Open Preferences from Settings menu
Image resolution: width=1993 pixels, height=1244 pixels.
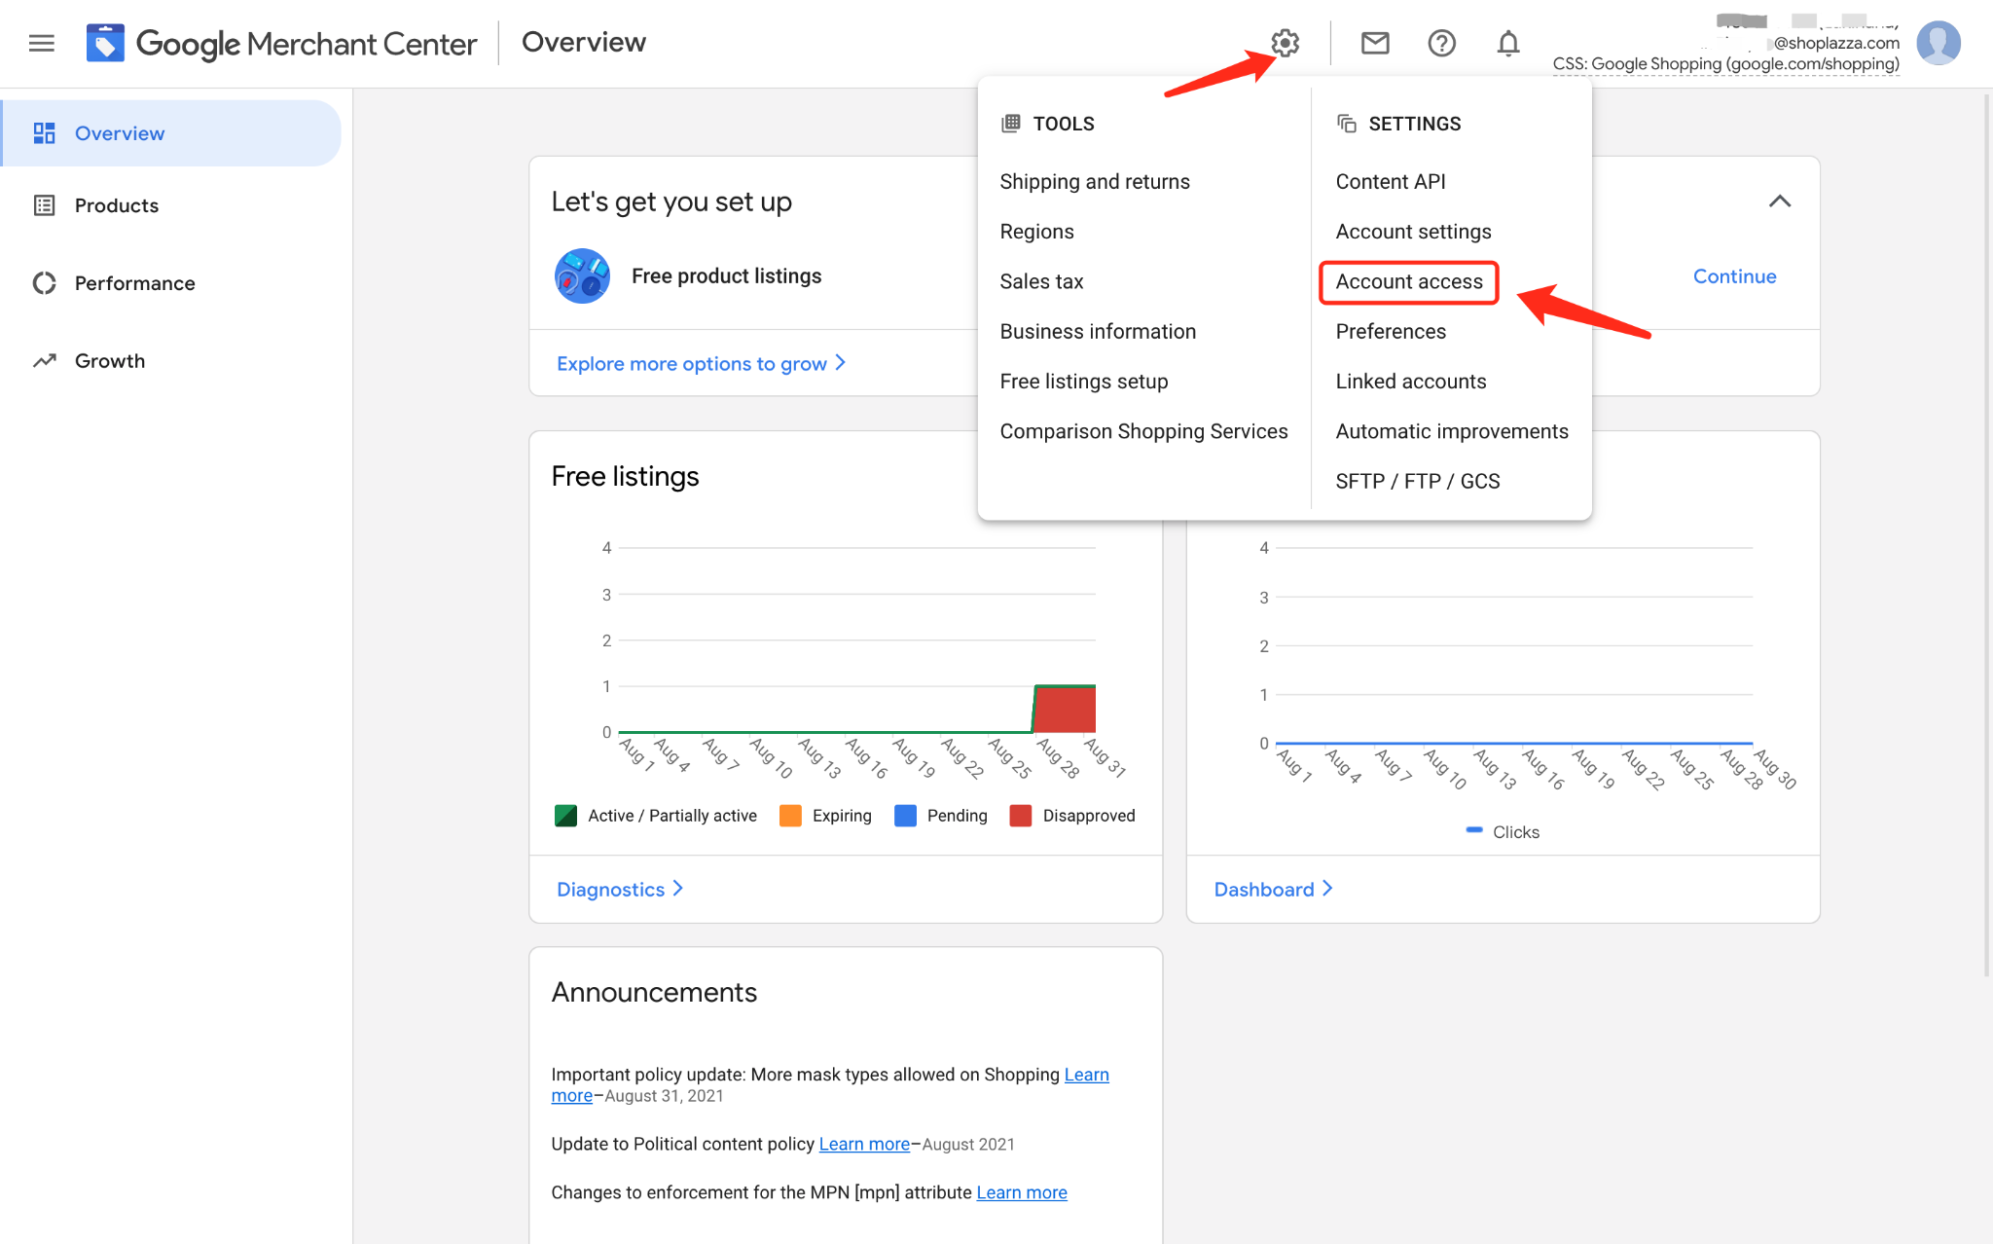click(x=1391, y=332)
